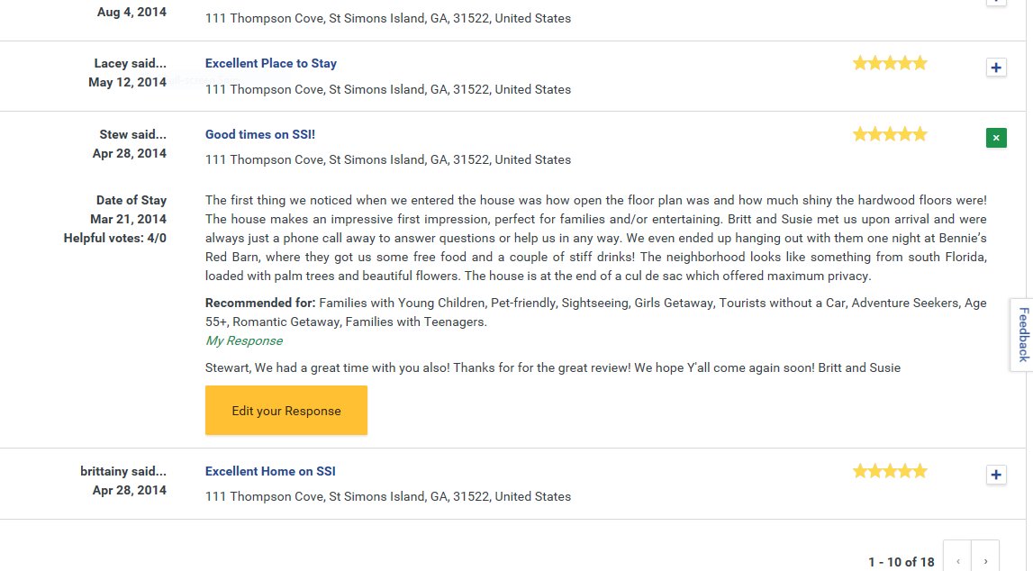Open 'Good times on SSI!' review title
This screenshot has width=1033, height=571.
(x=260, y=134)
